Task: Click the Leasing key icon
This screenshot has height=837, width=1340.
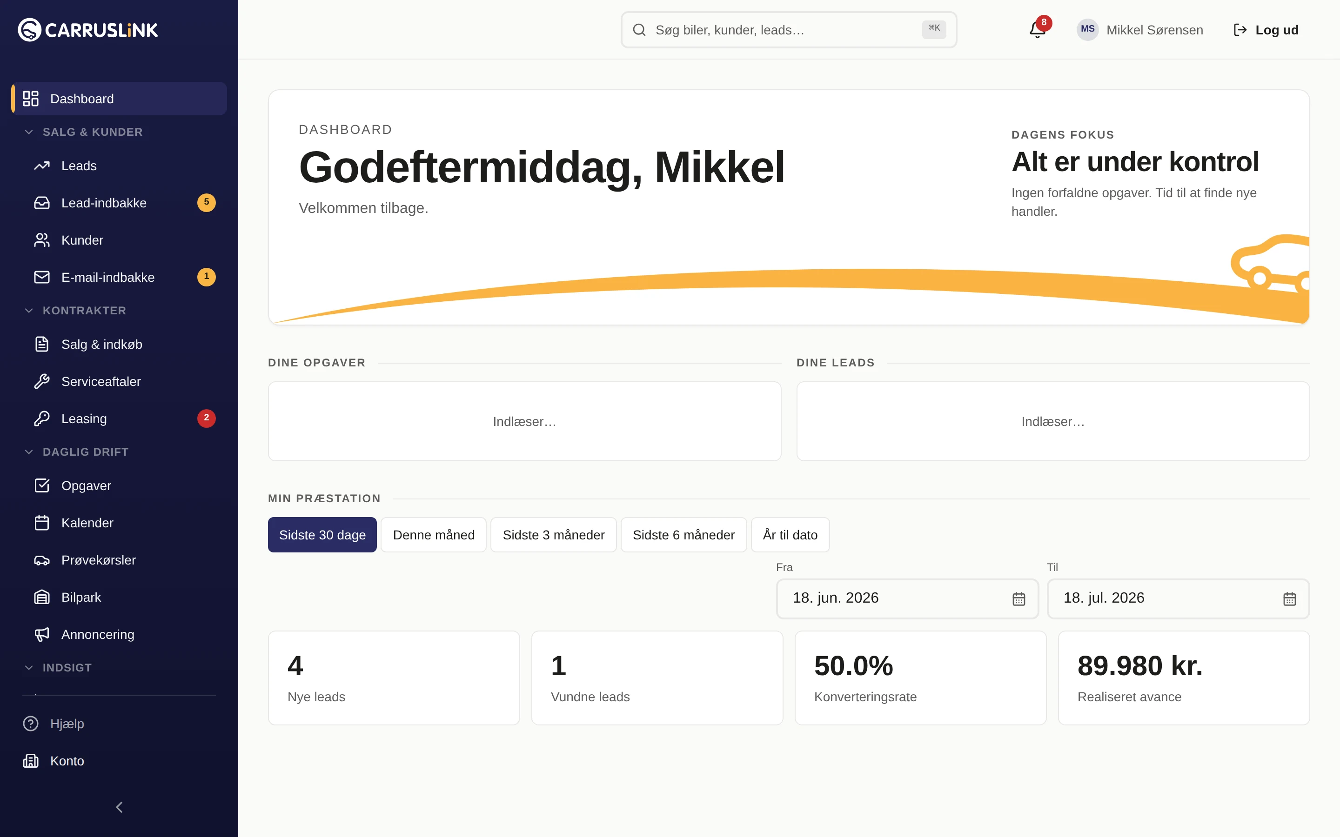Action: tap(42, 418)
